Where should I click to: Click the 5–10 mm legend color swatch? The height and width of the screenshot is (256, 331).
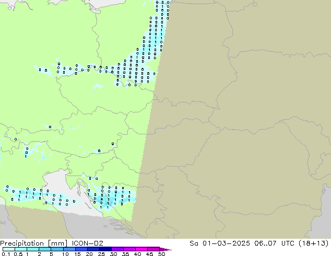coord(57,249)
